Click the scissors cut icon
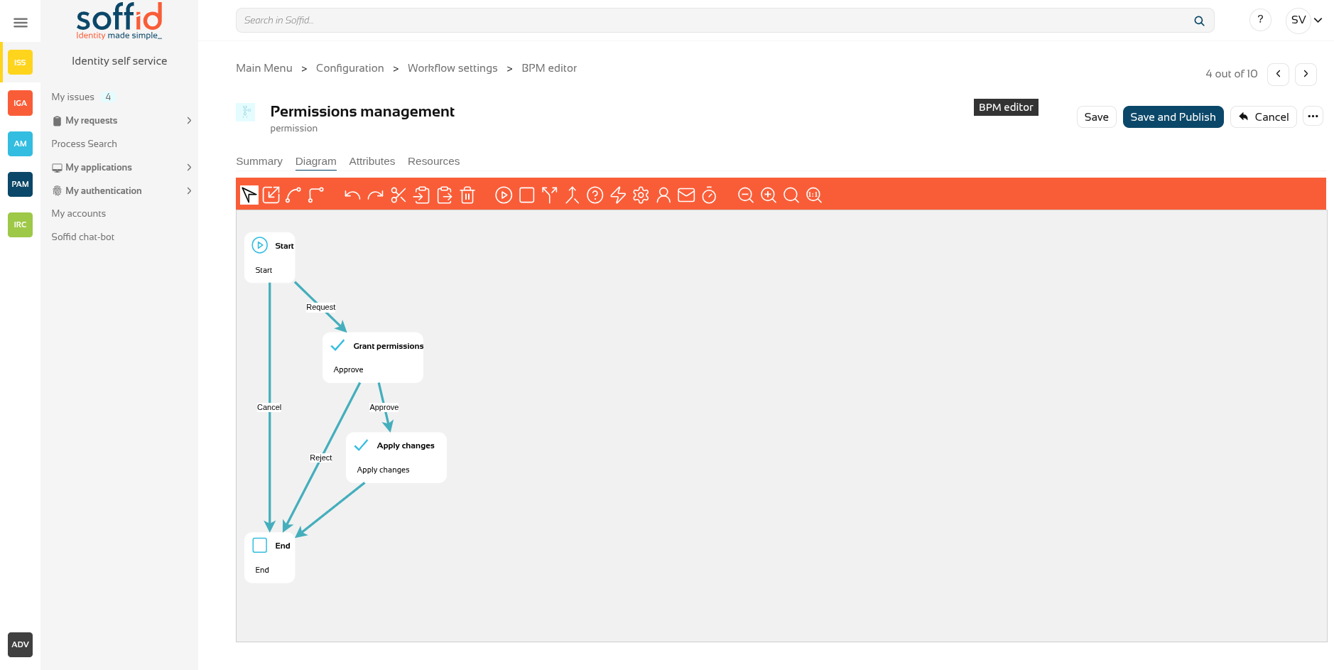This screenshot has width=1334, height=670. click(x=398, y=195)
